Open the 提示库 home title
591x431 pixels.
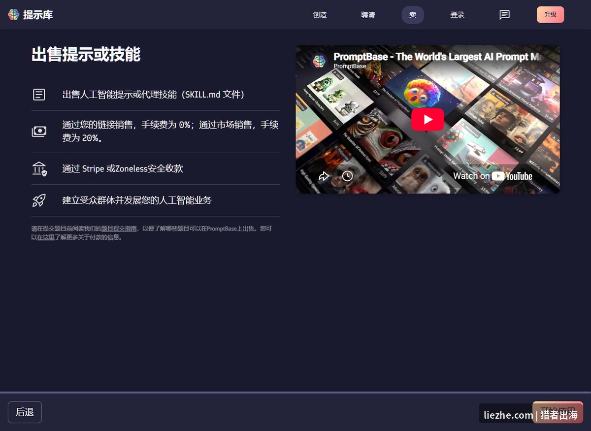point(38,15)
